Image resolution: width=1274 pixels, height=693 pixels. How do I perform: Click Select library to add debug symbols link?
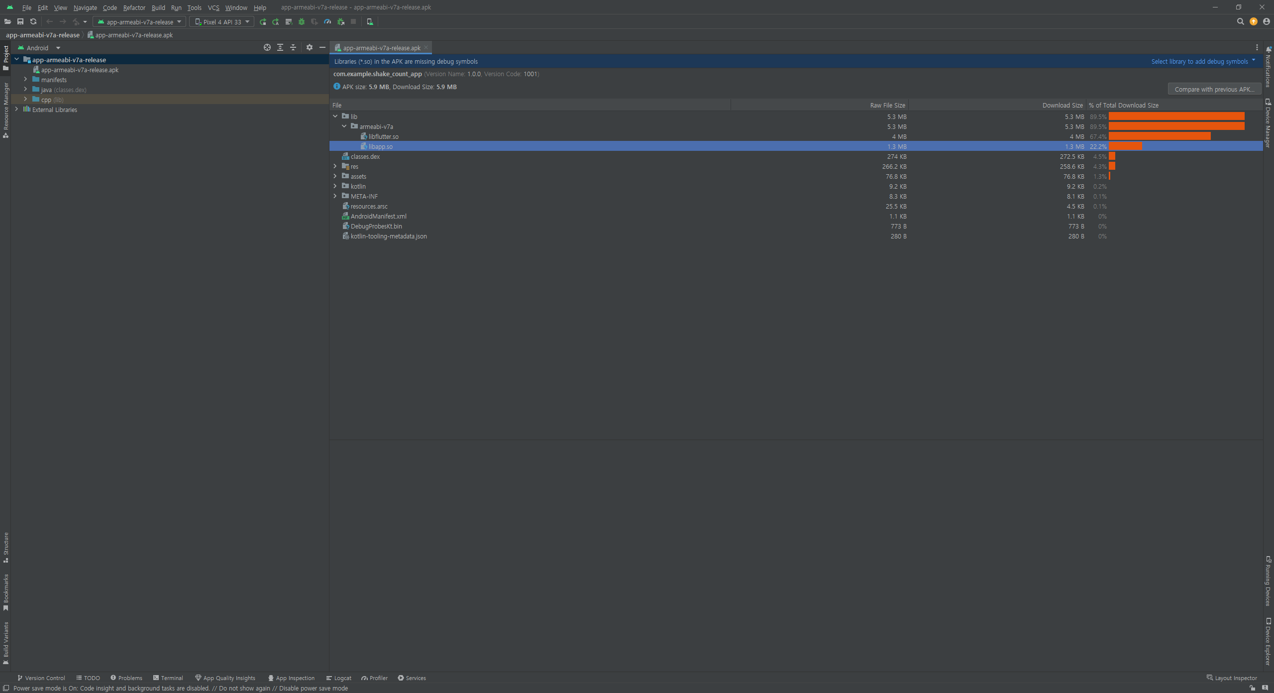click(x=1199, y=62)
